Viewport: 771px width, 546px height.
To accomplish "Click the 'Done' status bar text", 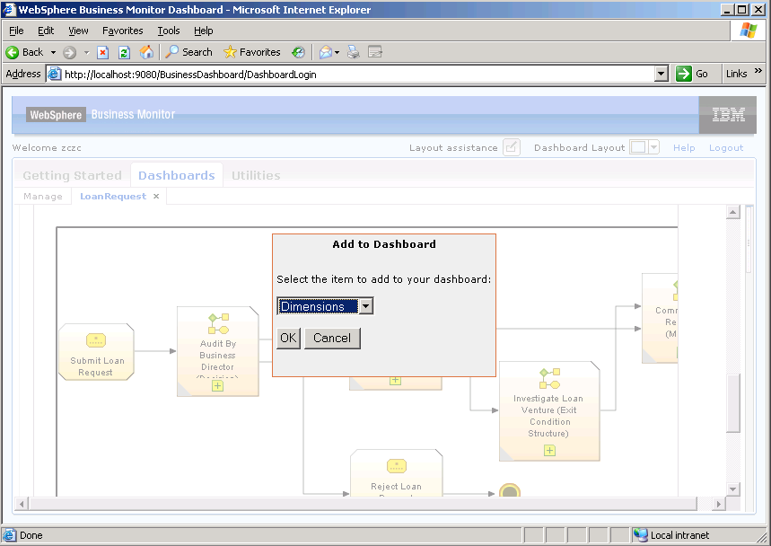I will (x=31, y=535).
